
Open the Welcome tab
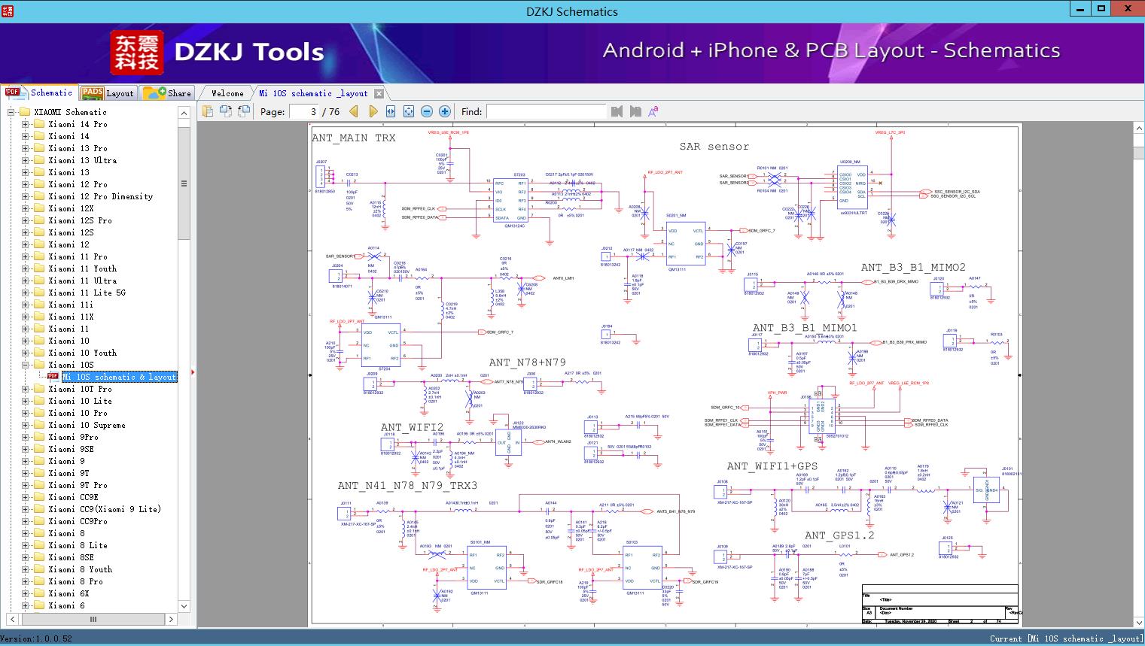tap(227, 93)
